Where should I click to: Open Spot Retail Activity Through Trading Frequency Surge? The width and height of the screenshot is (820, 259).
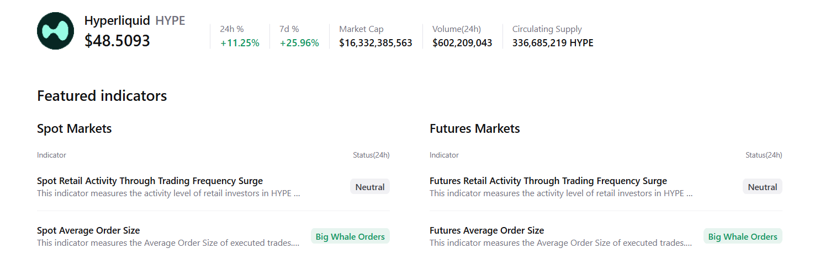click(x=150, y=181)
